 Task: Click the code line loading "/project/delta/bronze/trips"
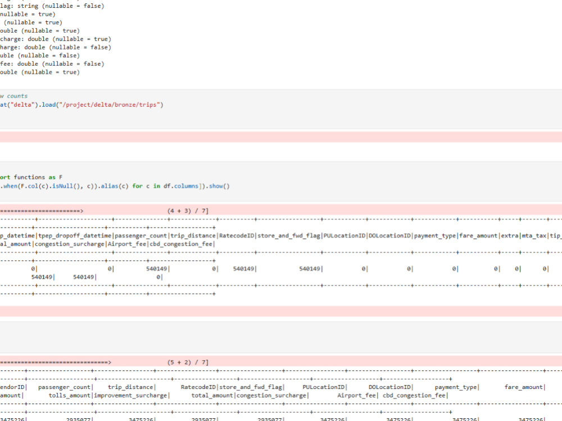[81, 105]
